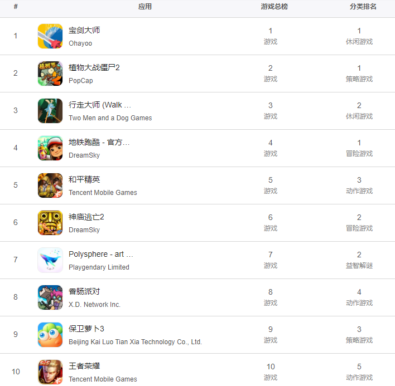Viewport: 395px width, 386px height.
Task: Click the 香肠派对 app icon
Action: coord(50,297)
